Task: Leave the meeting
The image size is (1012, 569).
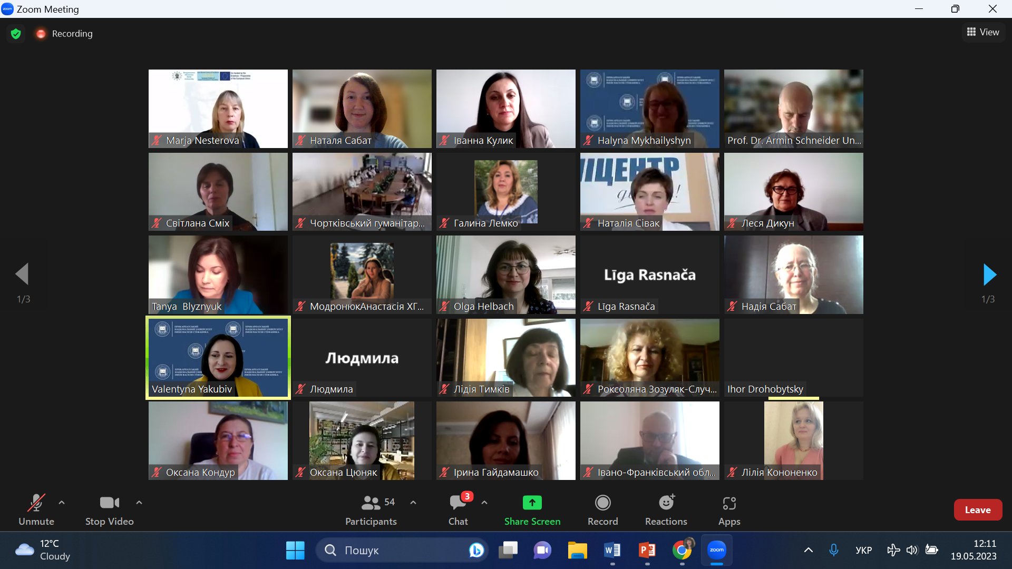Action: pos(977,509)
